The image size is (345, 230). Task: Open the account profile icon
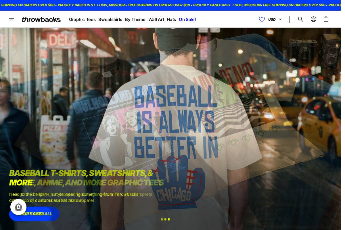[313, 19]
